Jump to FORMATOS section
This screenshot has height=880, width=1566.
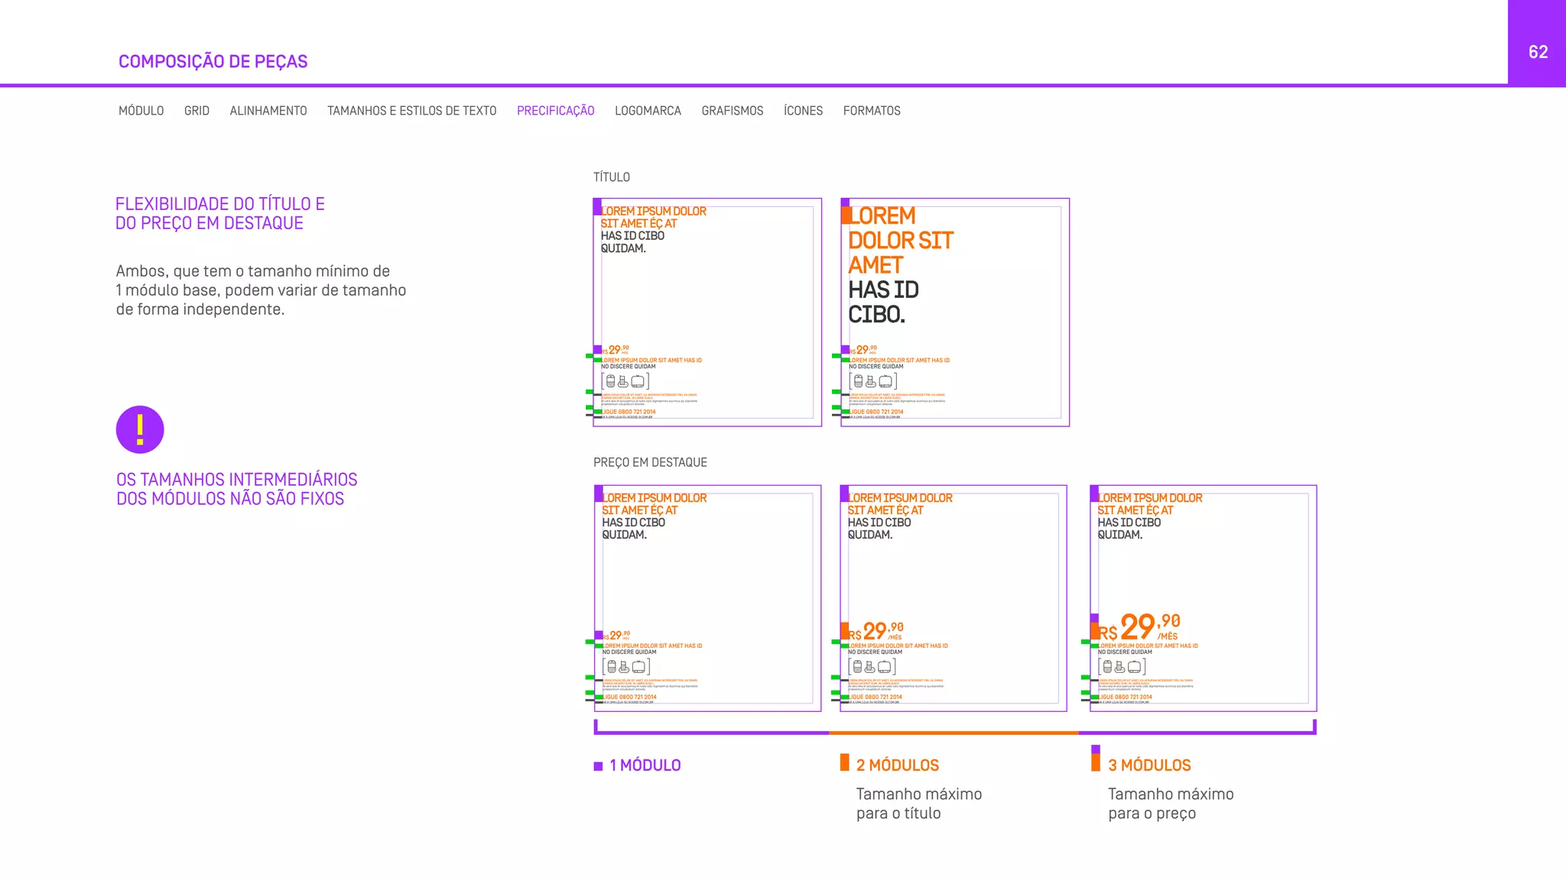click(872, 111)
